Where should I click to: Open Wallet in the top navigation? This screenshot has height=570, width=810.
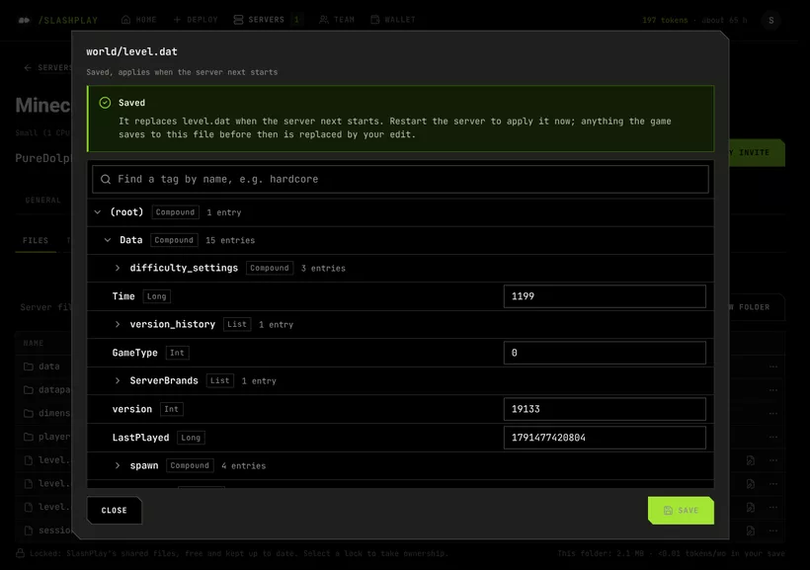[393, 20]
